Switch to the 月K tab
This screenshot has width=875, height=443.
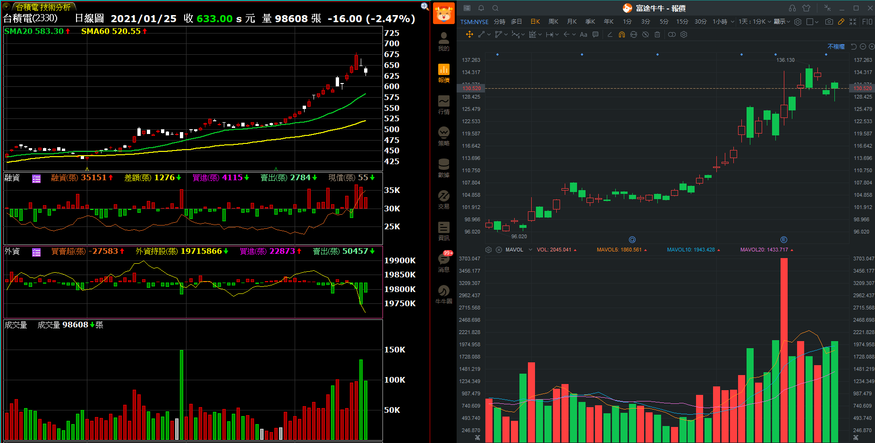572,22
